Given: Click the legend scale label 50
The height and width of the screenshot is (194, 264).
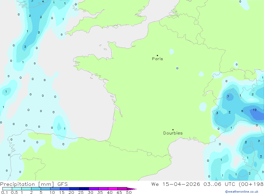Looking at the screenshot, I should click(129, 192).
